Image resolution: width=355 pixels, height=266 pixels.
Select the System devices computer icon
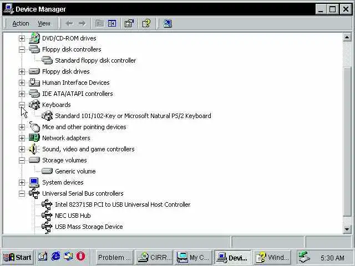pos(34,182)
